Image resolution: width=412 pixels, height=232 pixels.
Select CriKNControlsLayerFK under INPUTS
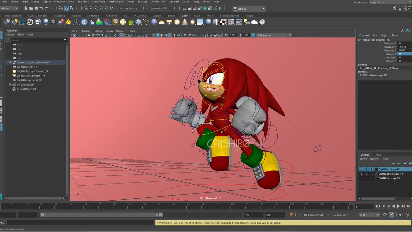(x=373, y=75)
